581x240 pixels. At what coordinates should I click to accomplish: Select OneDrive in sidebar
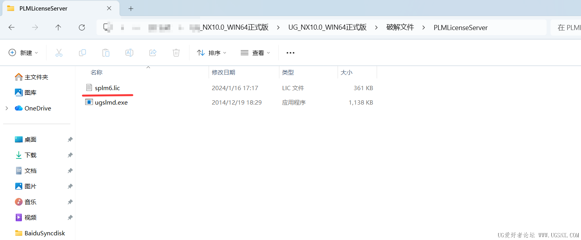[x=33, y=108]
